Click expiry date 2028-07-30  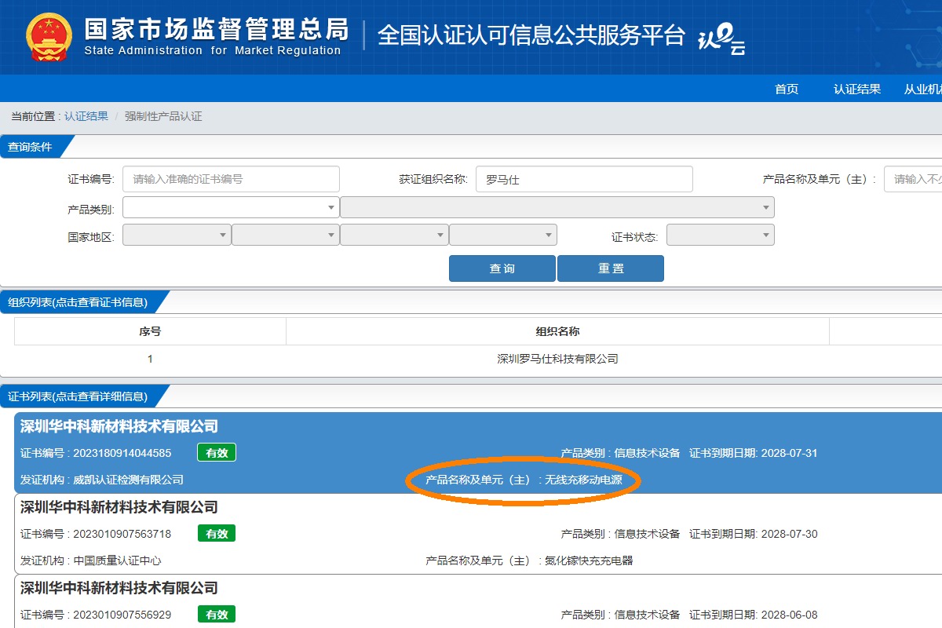[790, 534]
